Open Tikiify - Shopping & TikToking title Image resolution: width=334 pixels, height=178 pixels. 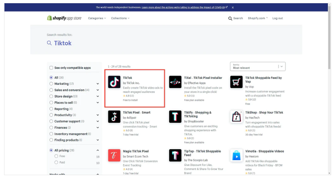point(198,114)
